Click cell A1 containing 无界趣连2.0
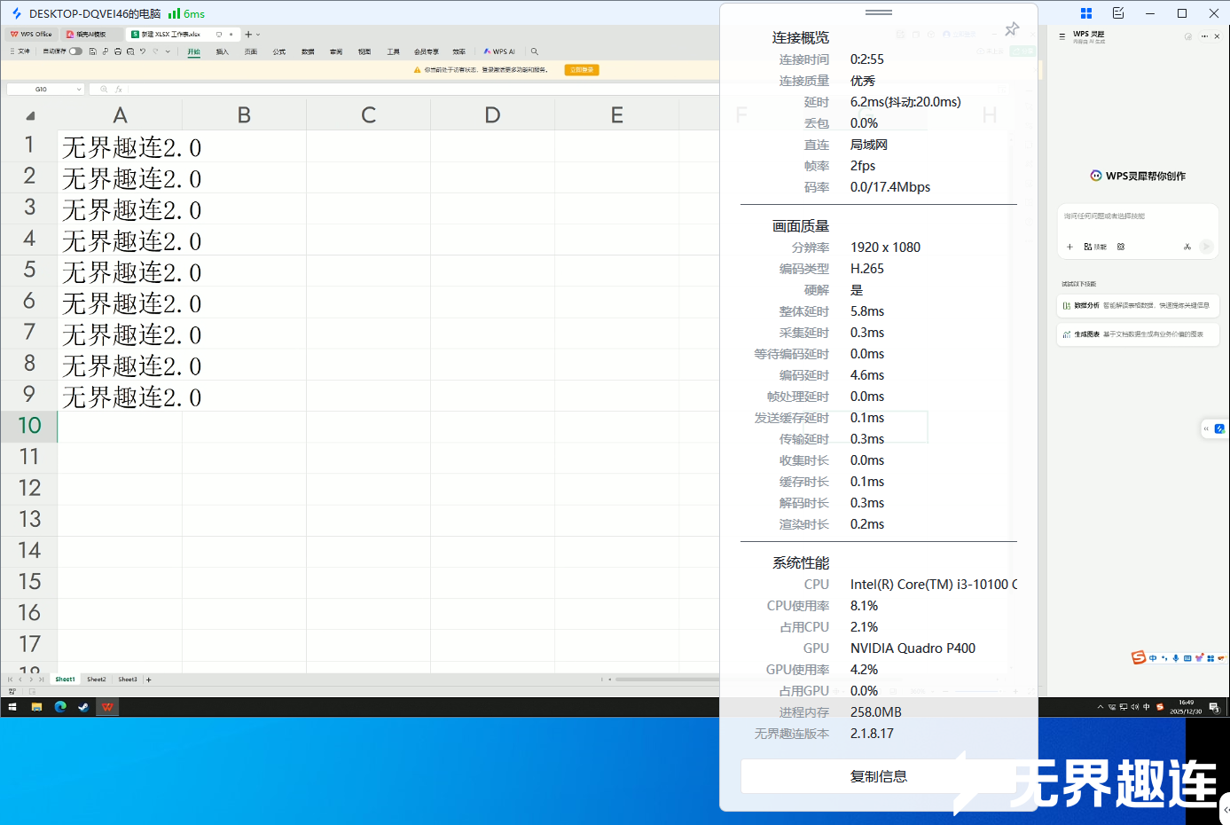 (120, 146)
